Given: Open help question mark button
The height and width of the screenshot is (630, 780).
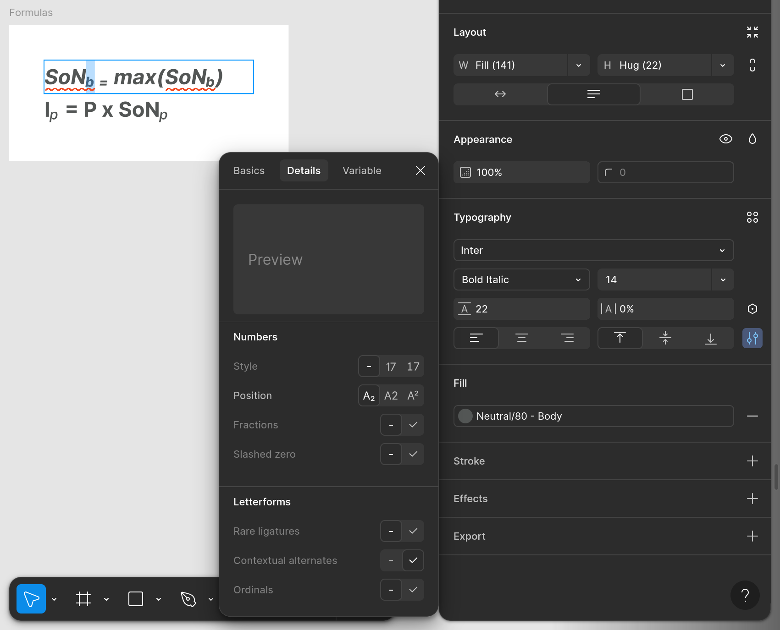Looking at the screenshot, I should [x=745, y=595].
